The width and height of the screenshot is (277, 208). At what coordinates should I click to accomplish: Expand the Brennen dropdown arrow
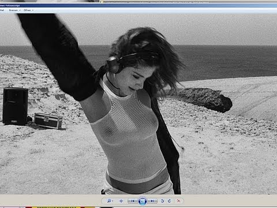pos(20,10)
